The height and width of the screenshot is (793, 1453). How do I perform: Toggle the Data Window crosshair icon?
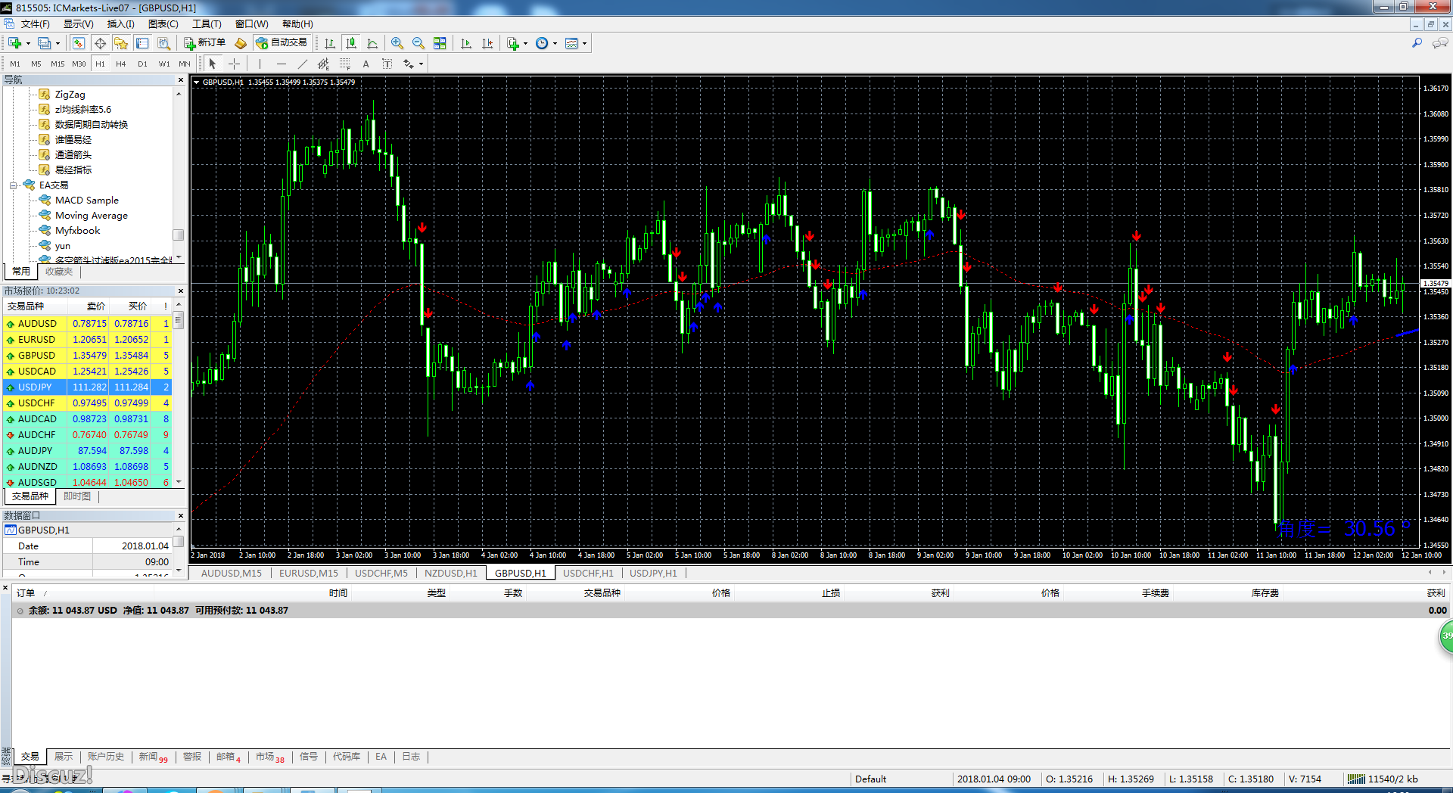tap(100, 43)
